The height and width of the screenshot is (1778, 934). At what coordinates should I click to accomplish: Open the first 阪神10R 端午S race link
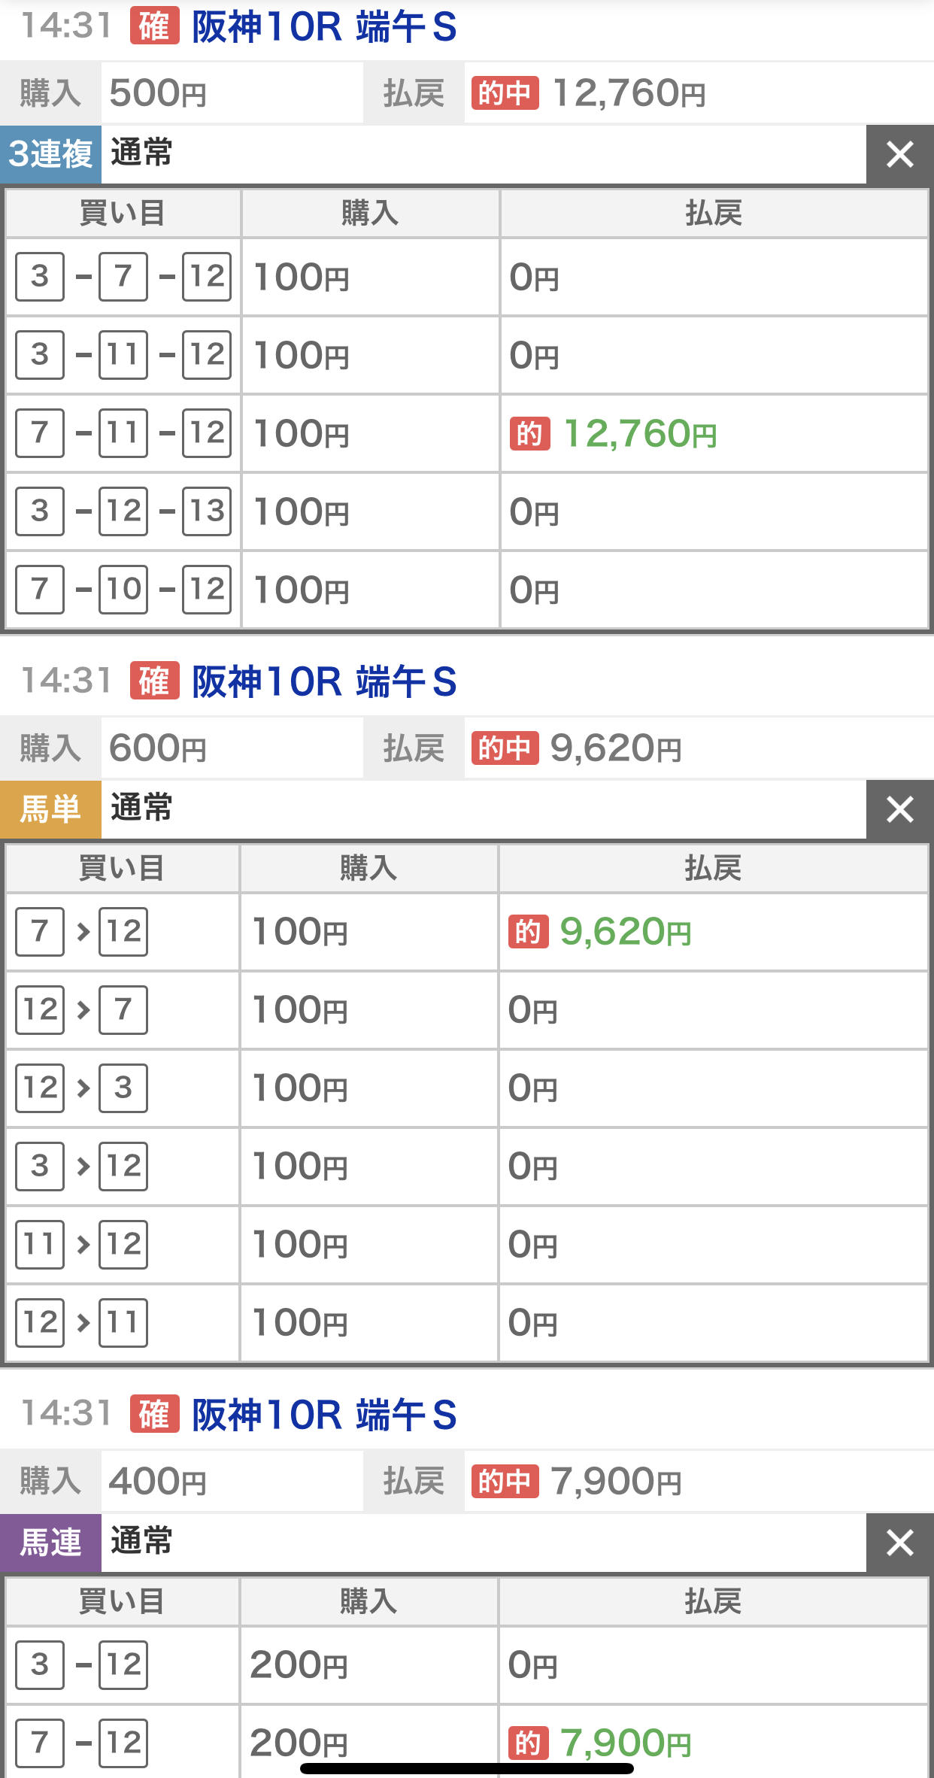coord(324,28)
